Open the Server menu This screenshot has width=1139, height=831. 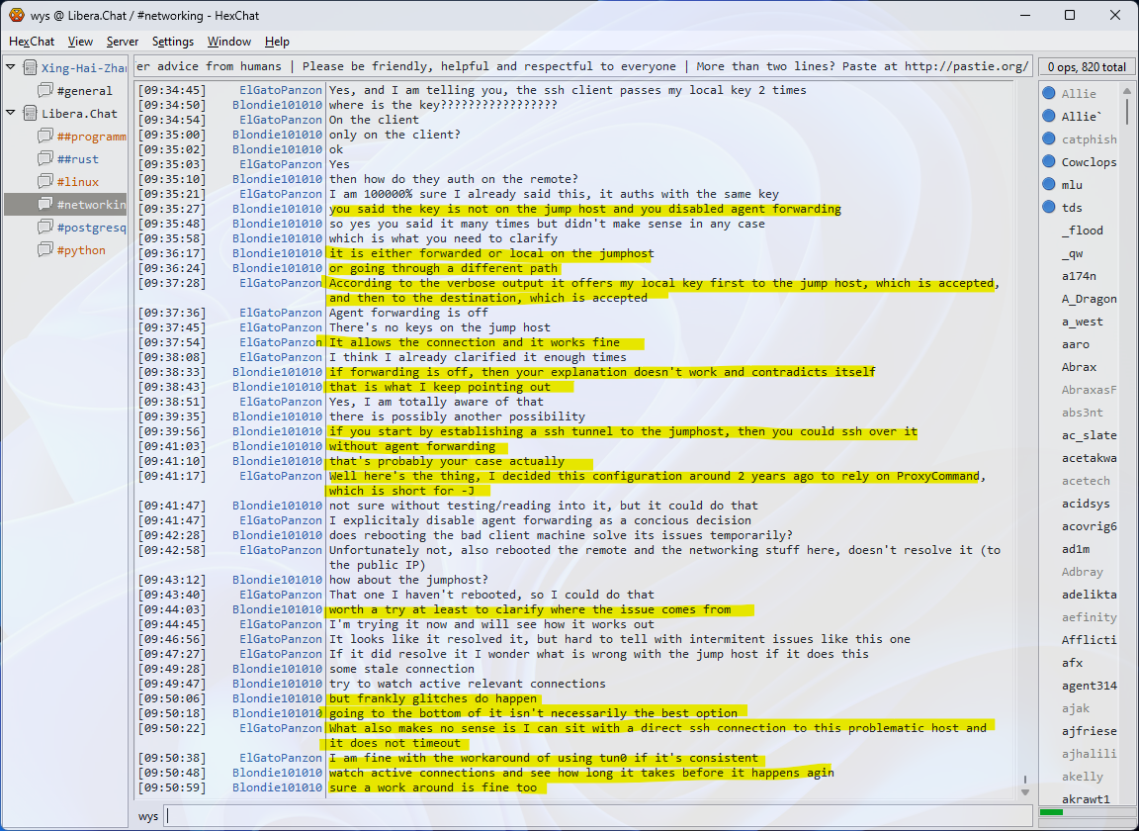(x=123, y=42)
